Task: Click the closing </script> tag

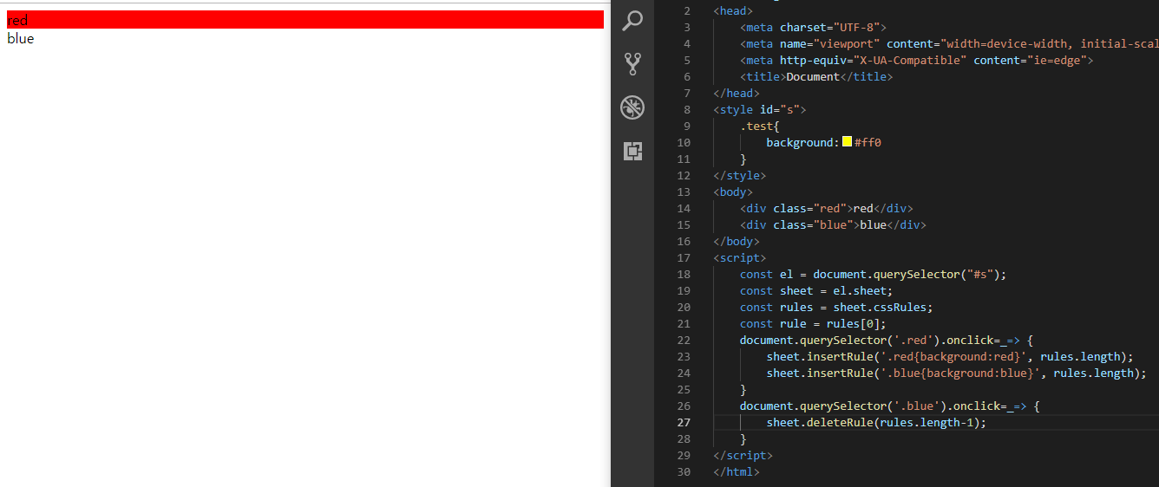Action: tap(743, 456)
